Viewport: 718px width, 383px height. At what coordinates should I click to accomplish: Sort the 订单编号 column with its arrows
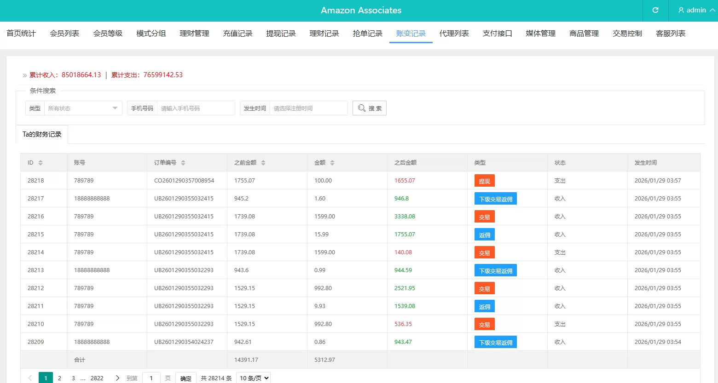[x=183, y=162]
